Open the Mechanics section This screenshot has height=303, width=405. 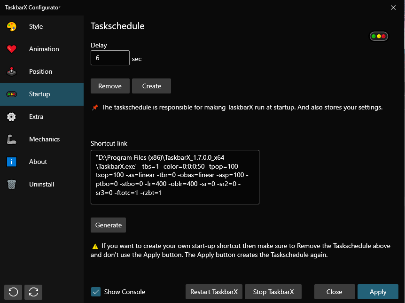(42, 139)
